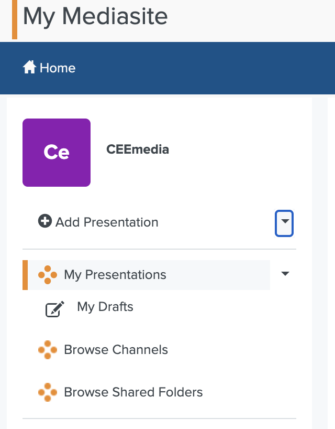
Task: Click the Add Presentation plus icon
Action: [45, 220]
